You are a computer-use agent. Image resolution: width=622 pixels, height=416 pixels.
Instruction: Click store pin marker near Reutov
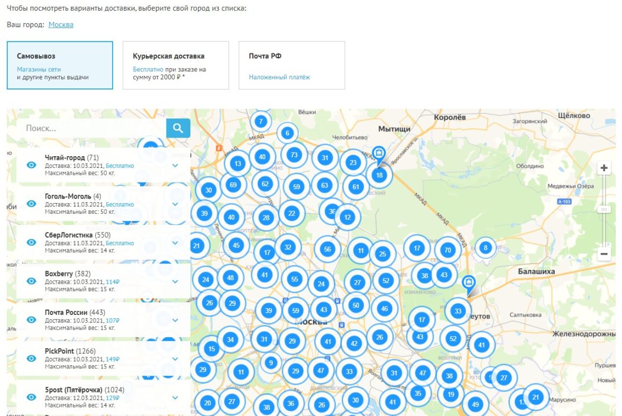pyautogui.click(x=468, y=283)
